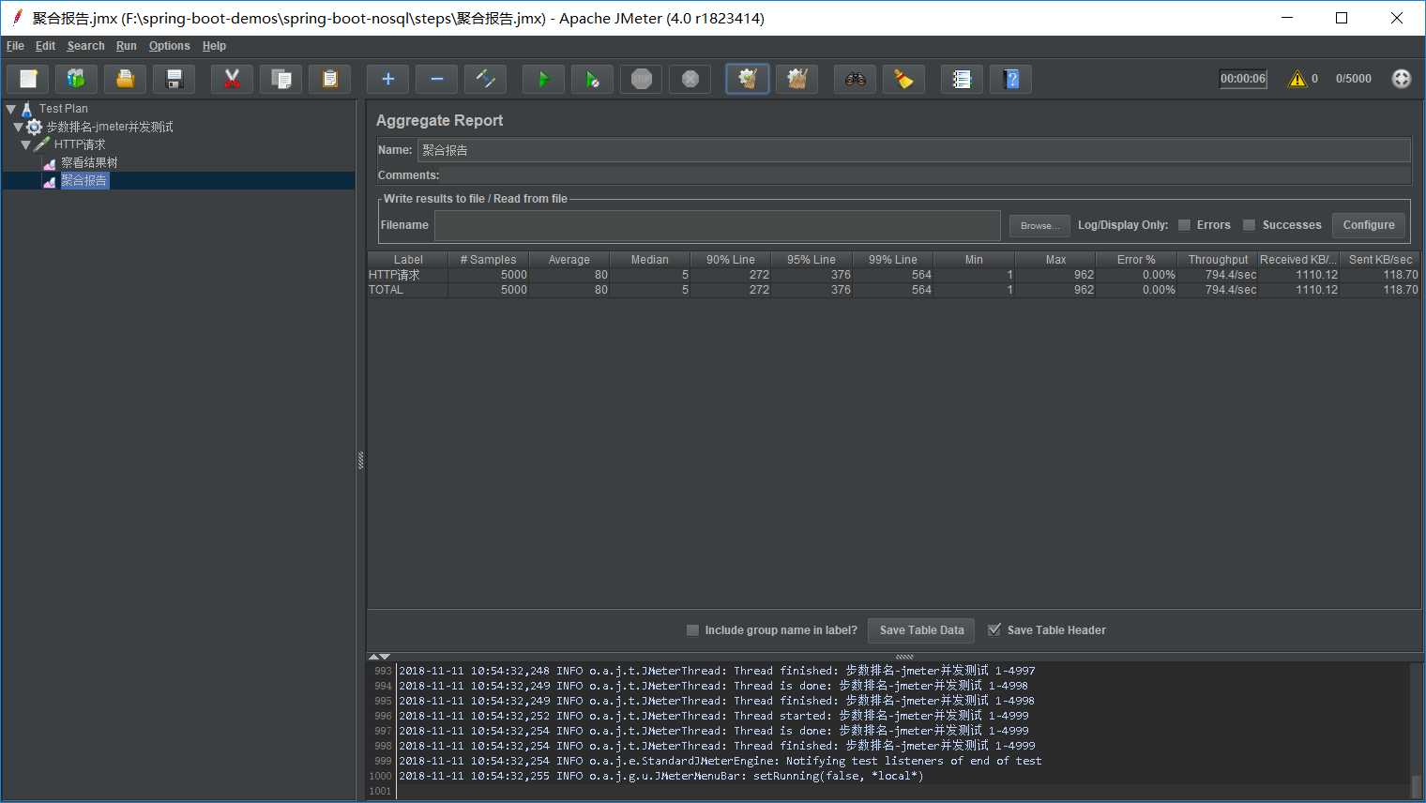Click the thread group gear icon
This screenshot has height=803, width=1426.
35,127
